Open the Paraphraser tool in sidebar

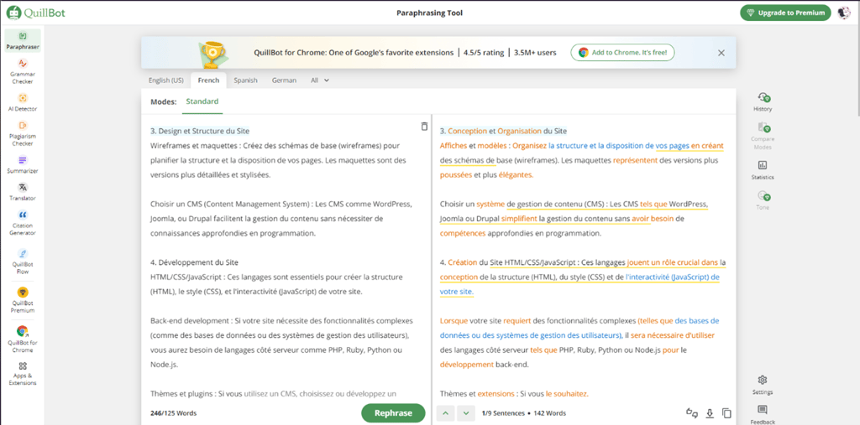coord(23,41)
